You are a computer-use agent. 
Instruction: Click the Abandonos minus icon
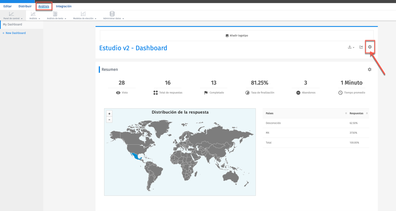coord(298,93)
